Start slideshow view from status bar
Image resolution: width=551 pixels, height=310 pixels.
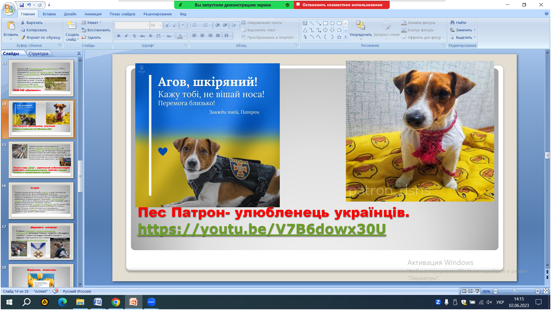click(477, 291)
